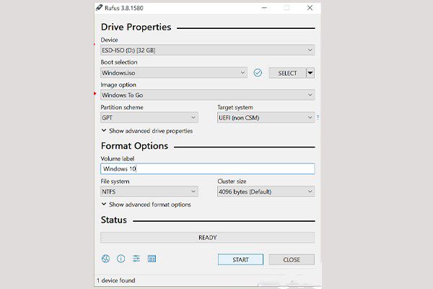Minimize the Rufus window

tap(264, 8)
